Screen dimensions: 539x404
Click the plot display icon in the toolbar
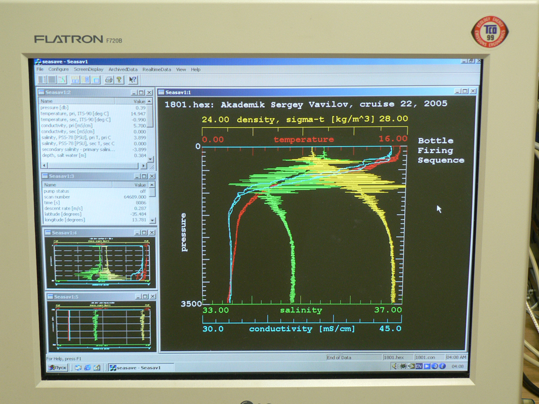(x=62, y=80)
